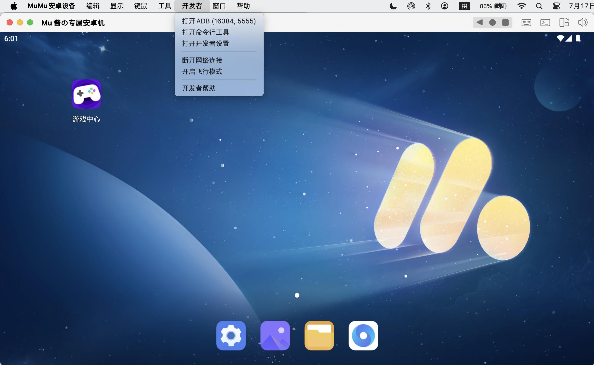Open the Android Settings gear app

click(231, 335)
